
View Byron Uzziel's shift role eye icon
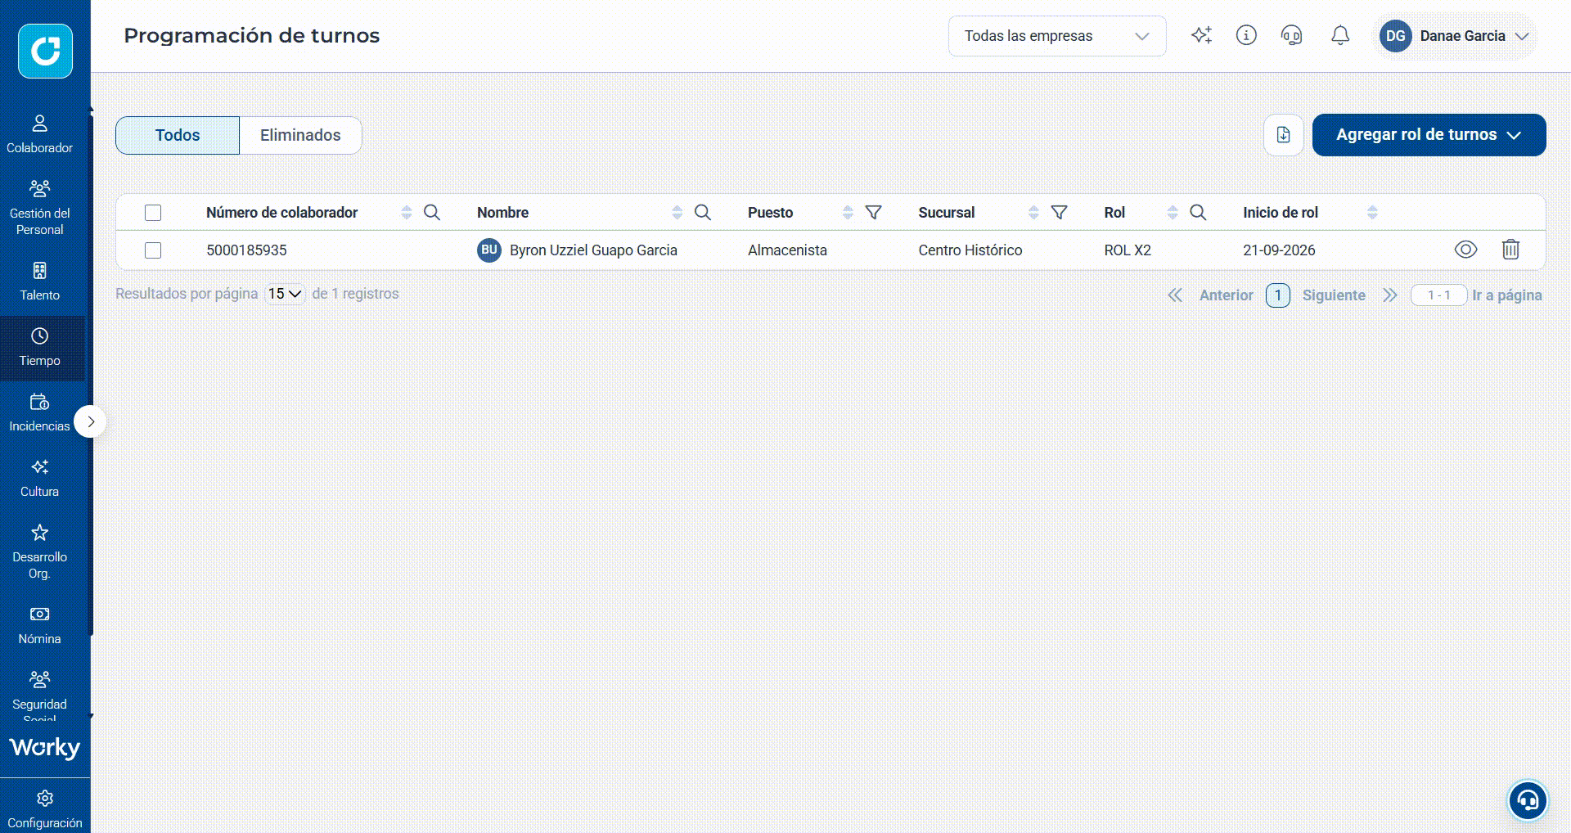coord(1465,250)
